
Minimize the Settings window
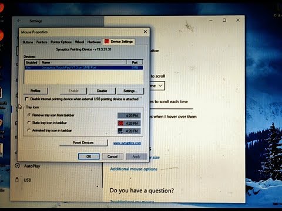point(211,20)
